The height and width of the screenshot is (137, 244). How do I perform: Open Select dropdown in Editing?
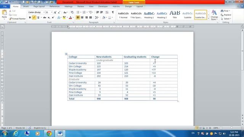tap(226, 19)
